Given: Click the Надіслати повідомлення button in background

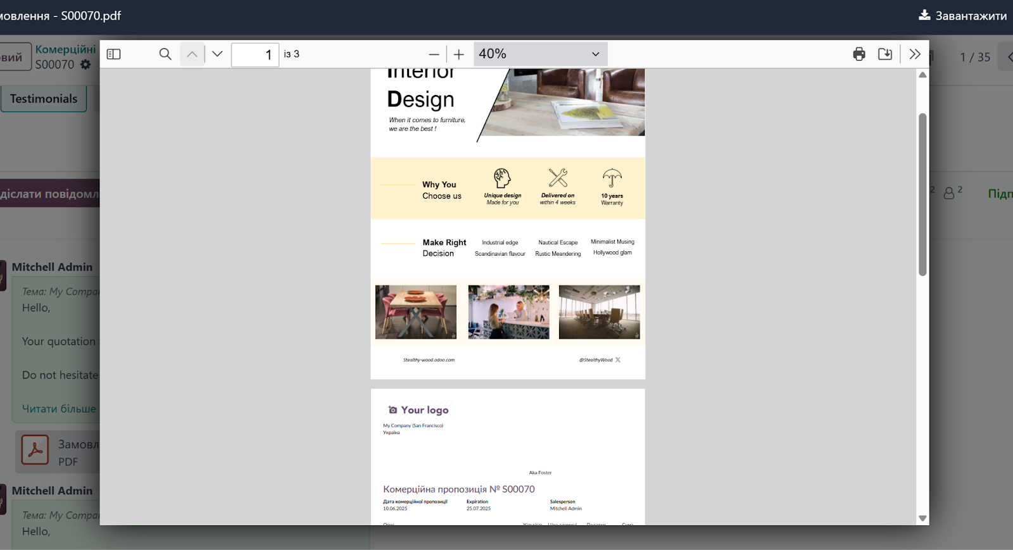Looking at the screenshot, I should 49,194.
